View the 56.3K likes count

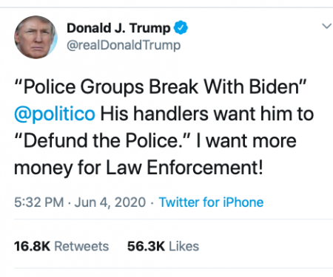pyautogui.click(x=146, y=246)
